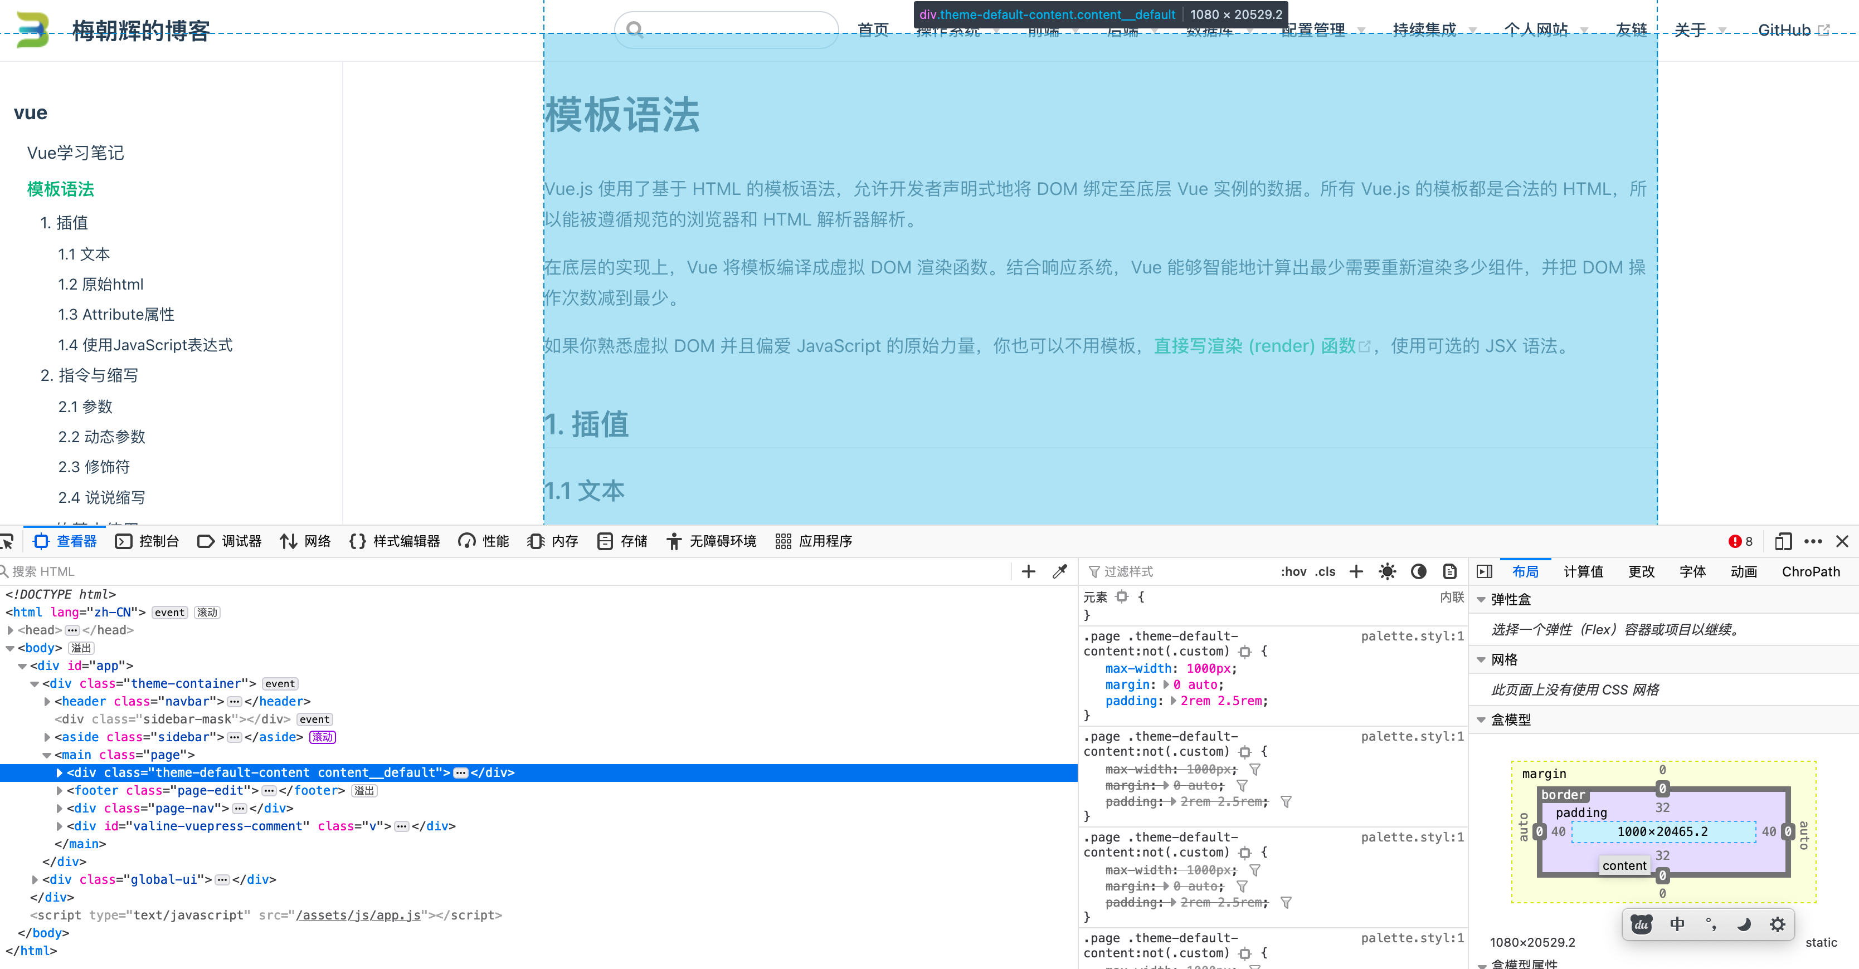Collapse the Box Model (盒模型) section
Screen dimensions: 1859x969
(x=1482, y=720)
